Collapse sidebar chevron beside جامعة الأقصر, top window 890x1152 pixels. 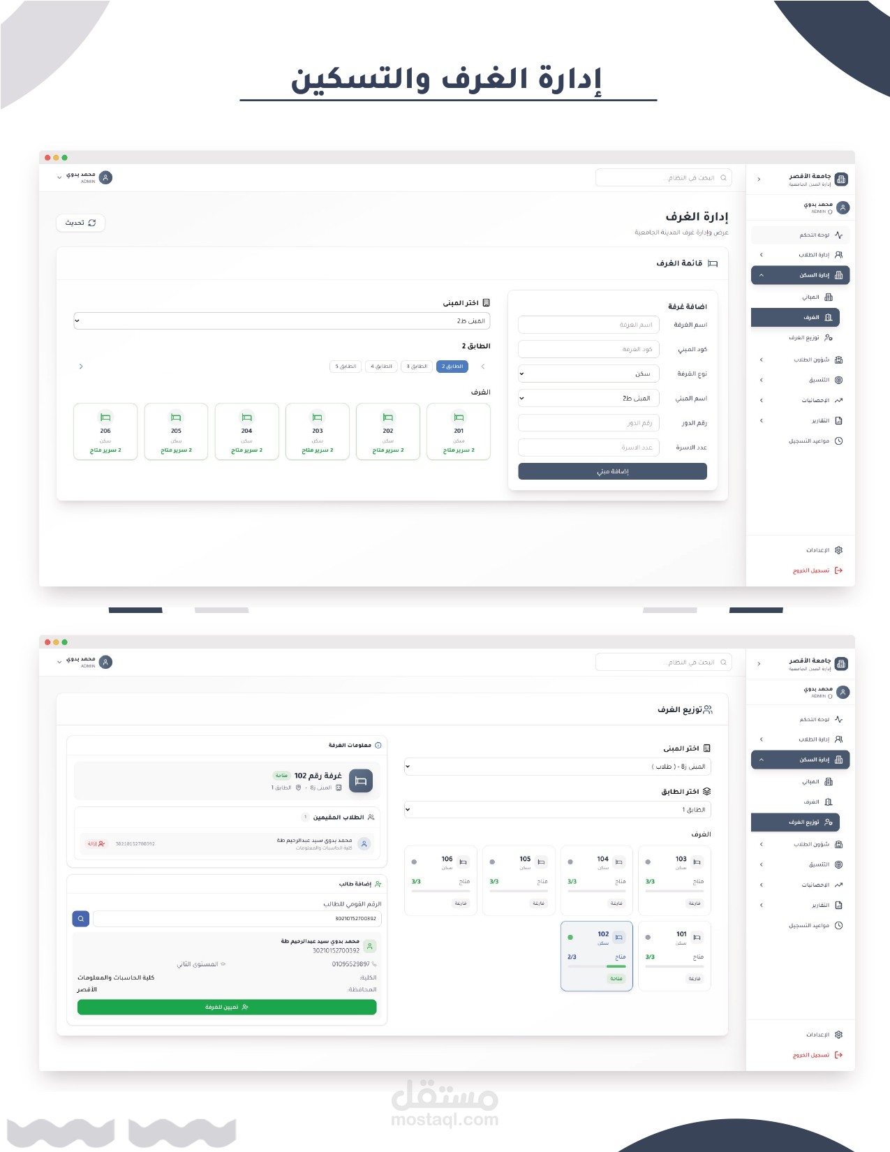(759, 179)
